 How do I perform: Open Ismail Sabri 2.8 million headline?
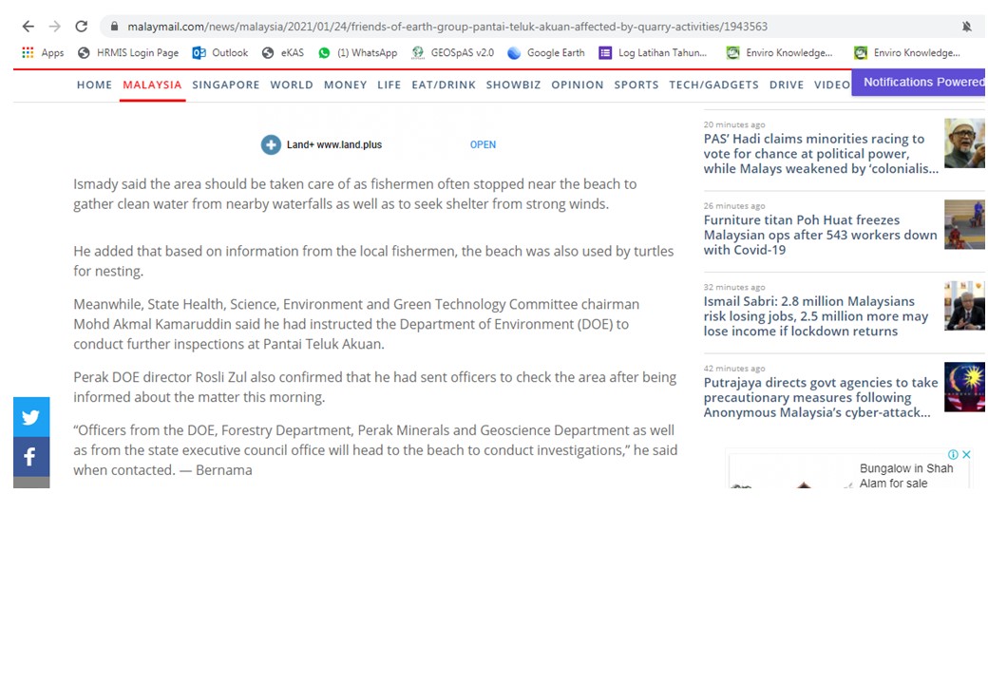pyautogui.click(x=816, y=316)
